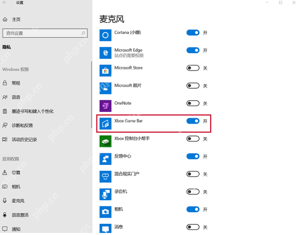This screenshot has width=298, height=235.
Task: Disable 反馈中心 microphone toggle
Action: point(193,156)
